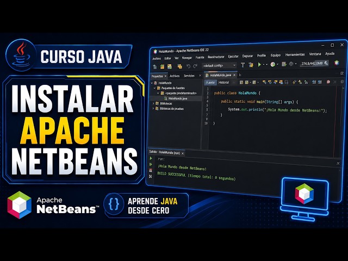Viewport: 348px width, 261px height.
Task: Click the New File toolbar icon
Action: click(155, 66)
